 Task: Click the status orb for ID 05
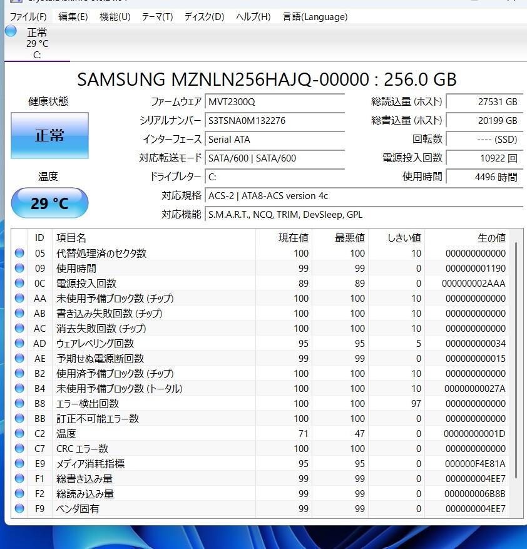pos(19,253)
